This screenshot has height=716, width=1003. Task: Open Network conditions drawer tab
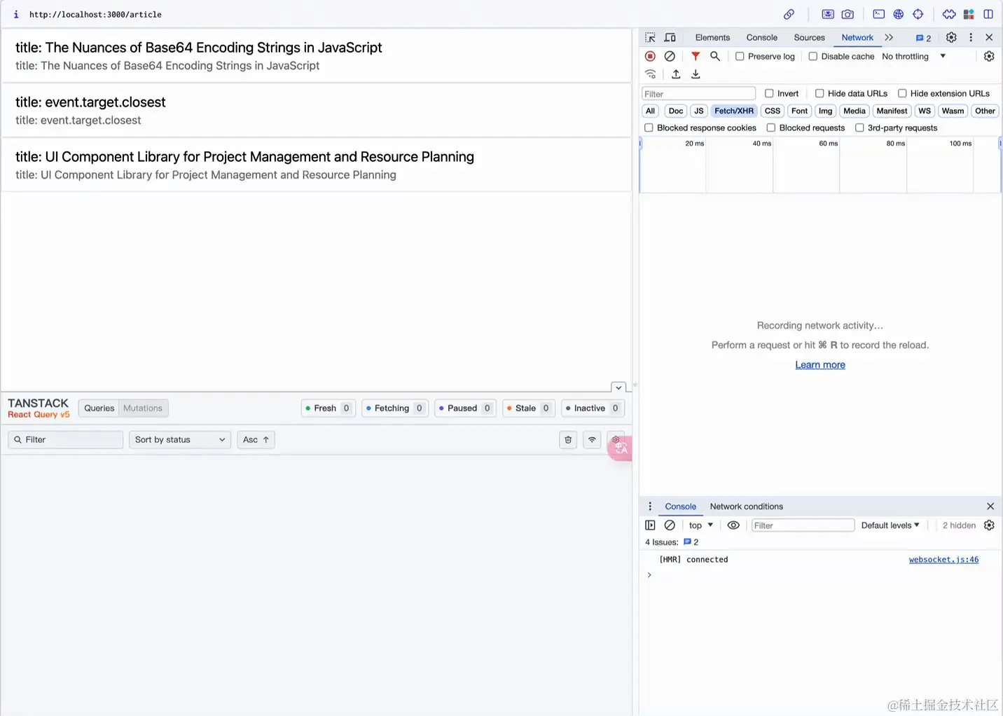click(x=746, y=507)
